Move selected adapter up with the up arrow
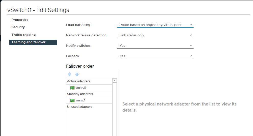The width and height of the screenshot is (253, 136). click(70, 74)
